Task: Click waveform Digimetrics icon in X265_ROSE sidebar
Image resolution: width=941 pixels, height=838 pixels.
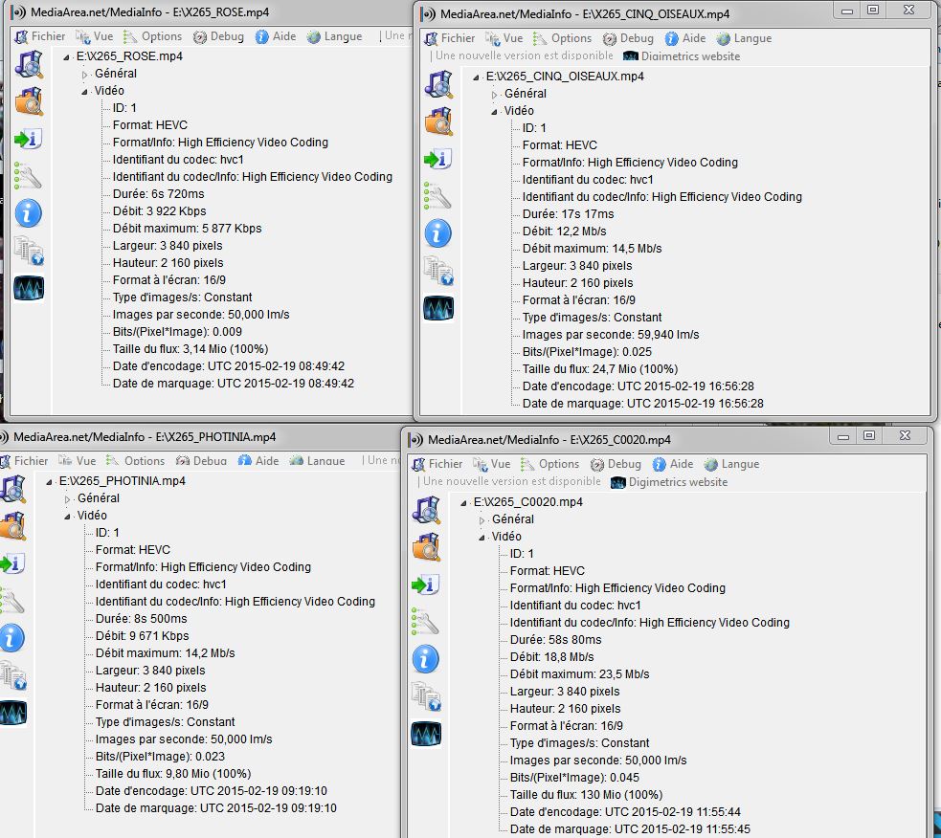Action: (x=29, y=288)
